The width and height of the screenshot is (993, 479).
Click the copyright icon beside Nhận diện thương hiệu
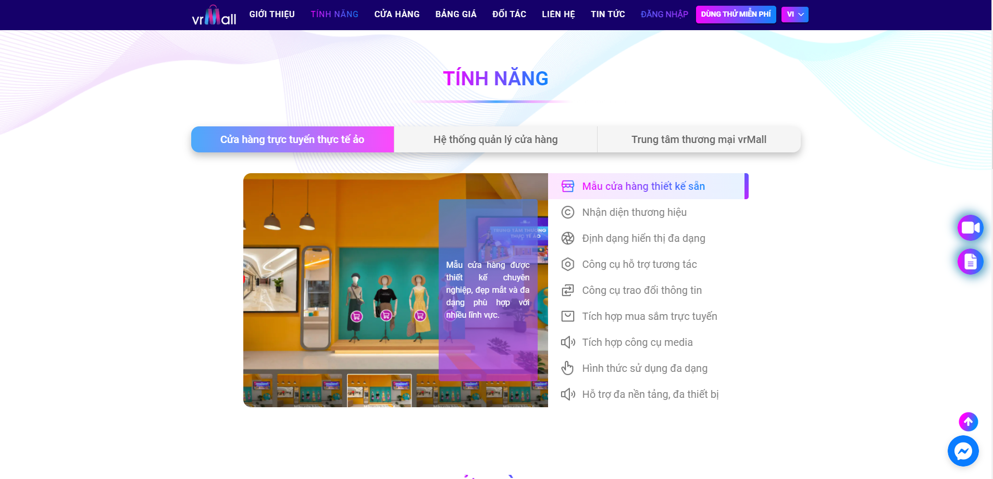[567, 212]
